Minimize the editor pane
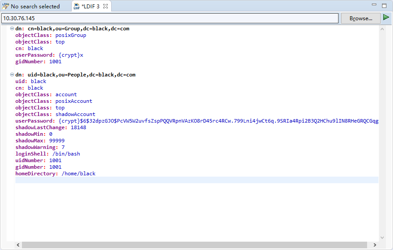This screenshot has width=393, height=250. [374, 5]
